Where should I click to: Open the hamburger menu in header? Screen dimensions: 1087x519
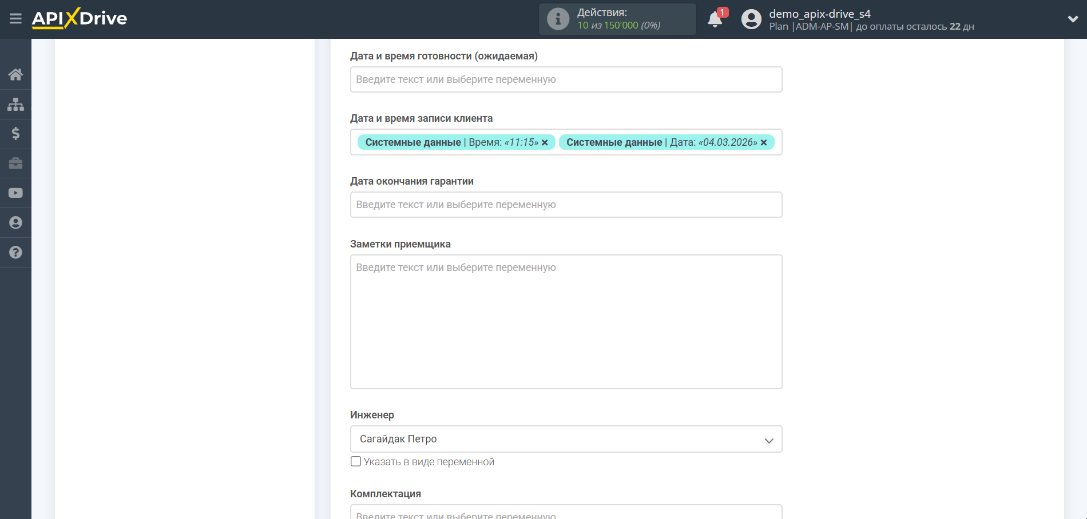[x=15, y=19]
